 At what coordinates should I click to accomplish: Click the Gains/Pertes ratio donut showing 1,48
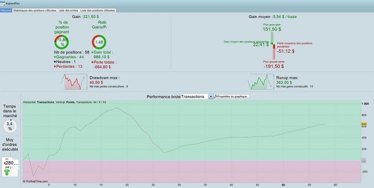point(99,42)
